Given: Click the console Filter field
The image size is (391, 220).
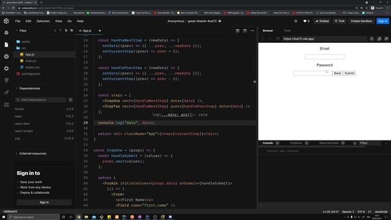Looking at the screenshot, I should [x=370, y=143].
